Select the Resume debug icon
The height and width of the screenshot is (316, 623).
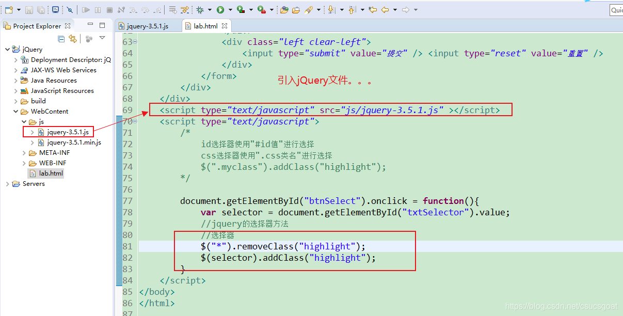(85, 9)
